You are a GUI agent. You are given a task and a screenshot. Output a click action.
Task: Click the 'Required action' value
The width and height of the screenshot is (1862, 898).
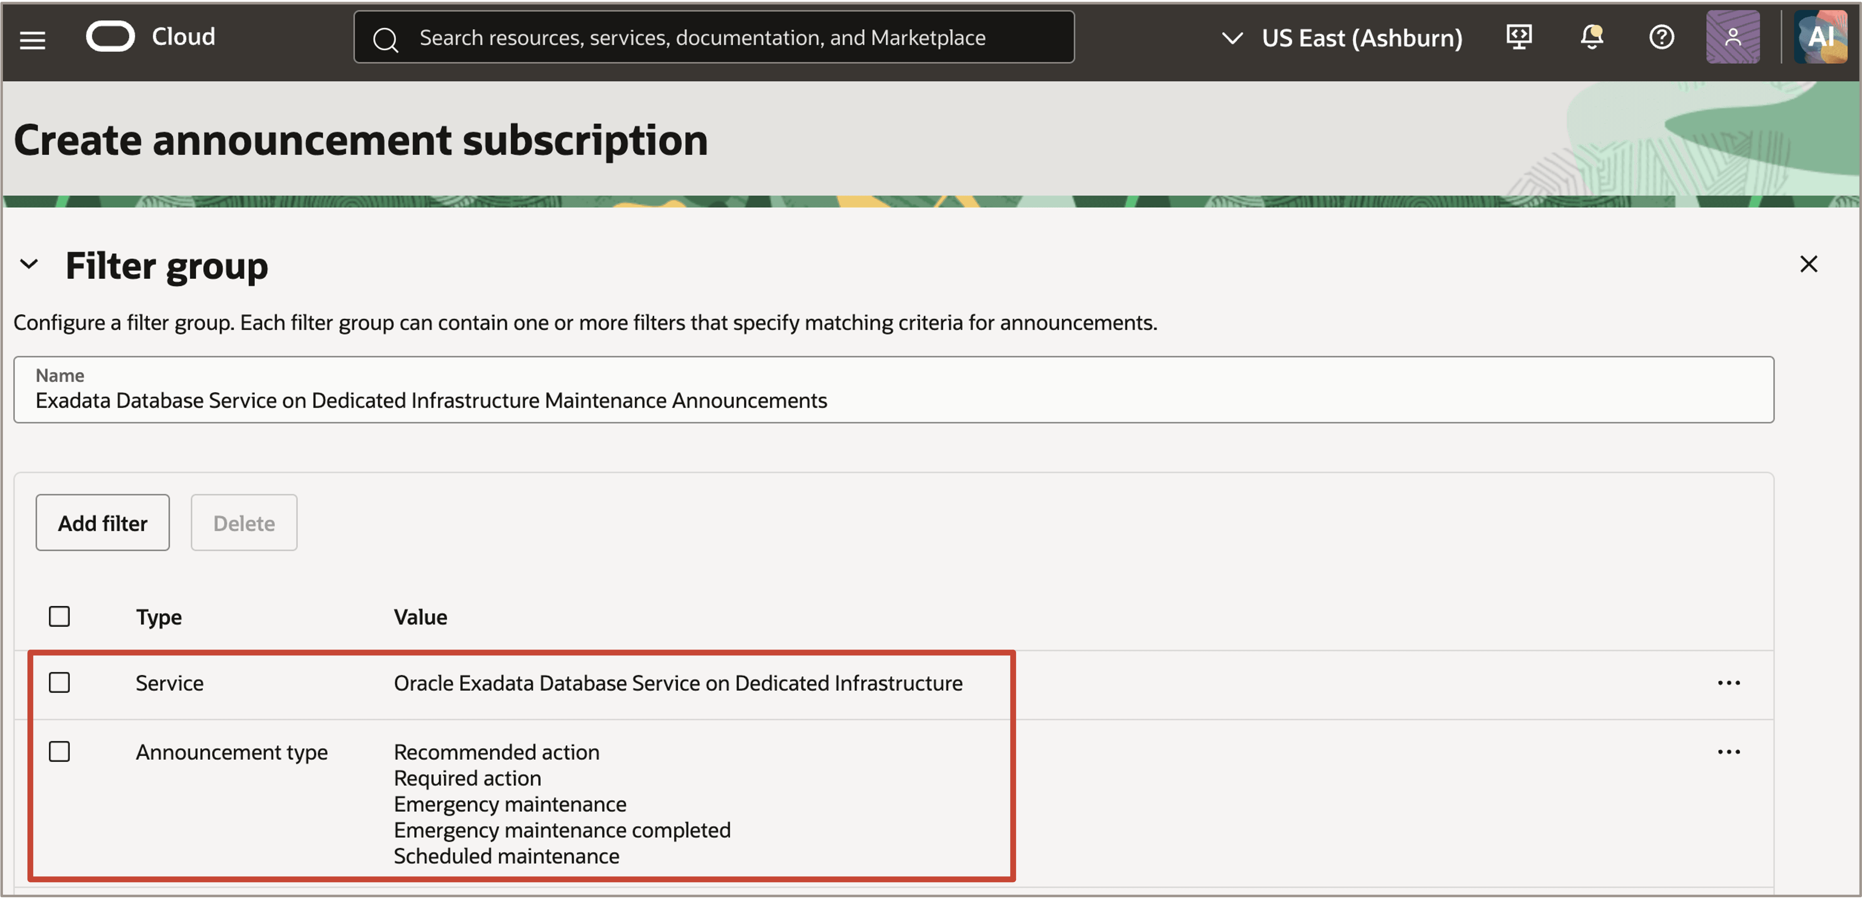point(467,779)
